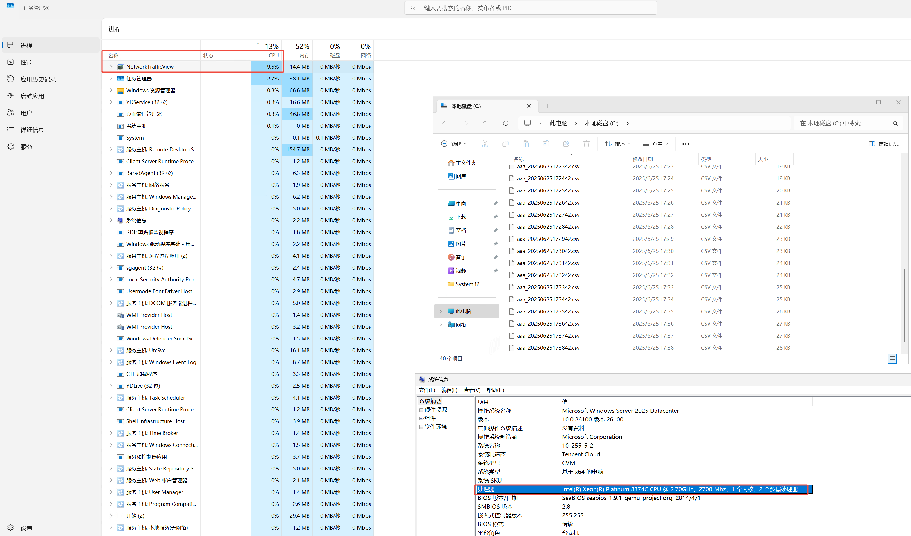This screenshot has height=536, width=911.
Task: Click the Task Manager search box
Action: click(530, 8)
